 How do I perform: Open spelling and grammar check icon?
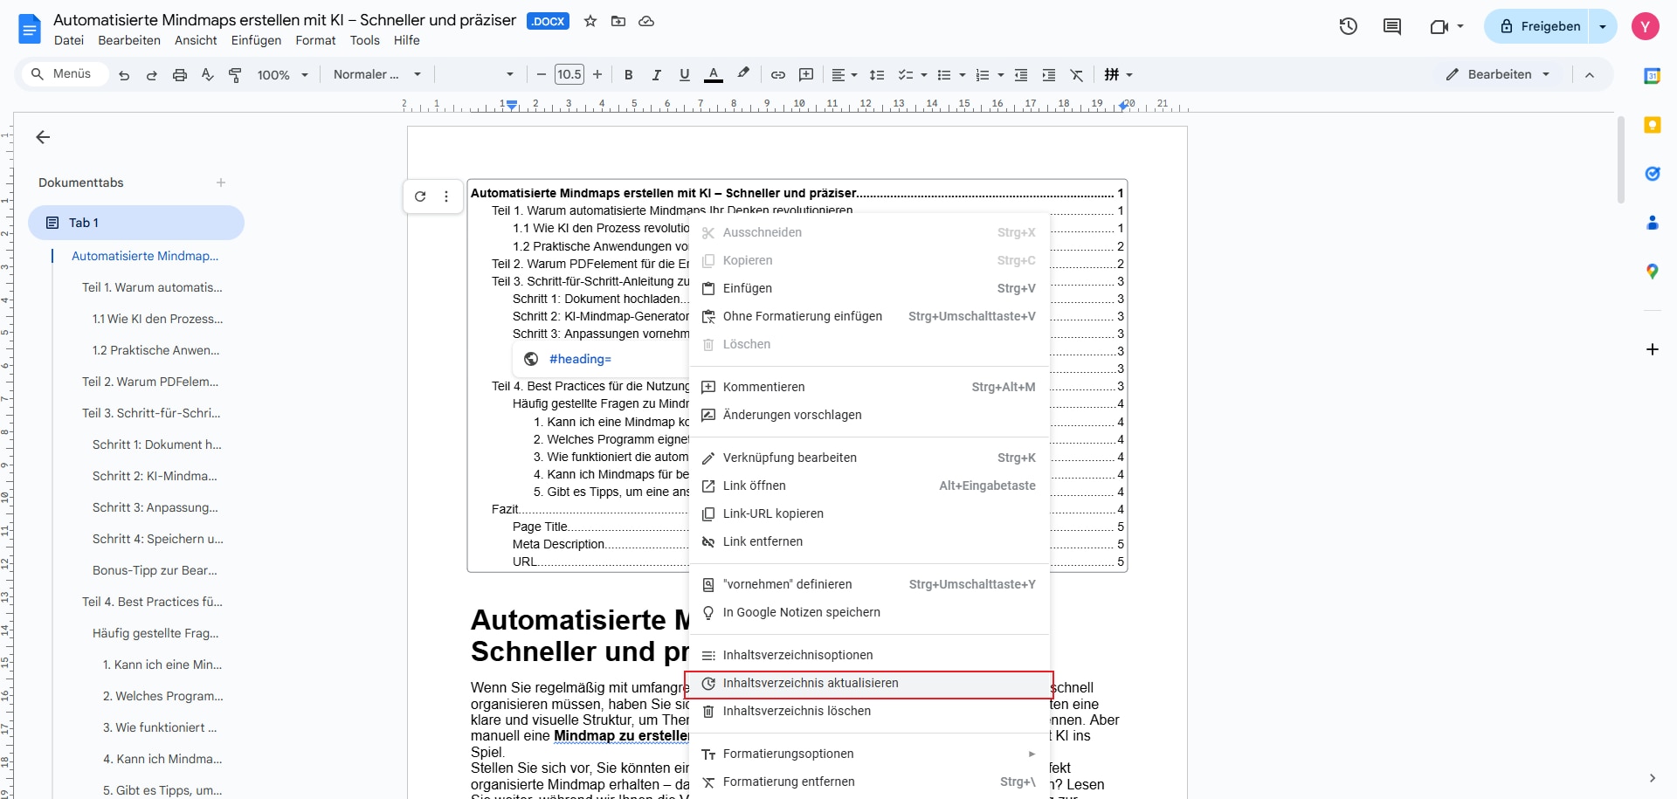pyautogui.click(x=208, y=75)
